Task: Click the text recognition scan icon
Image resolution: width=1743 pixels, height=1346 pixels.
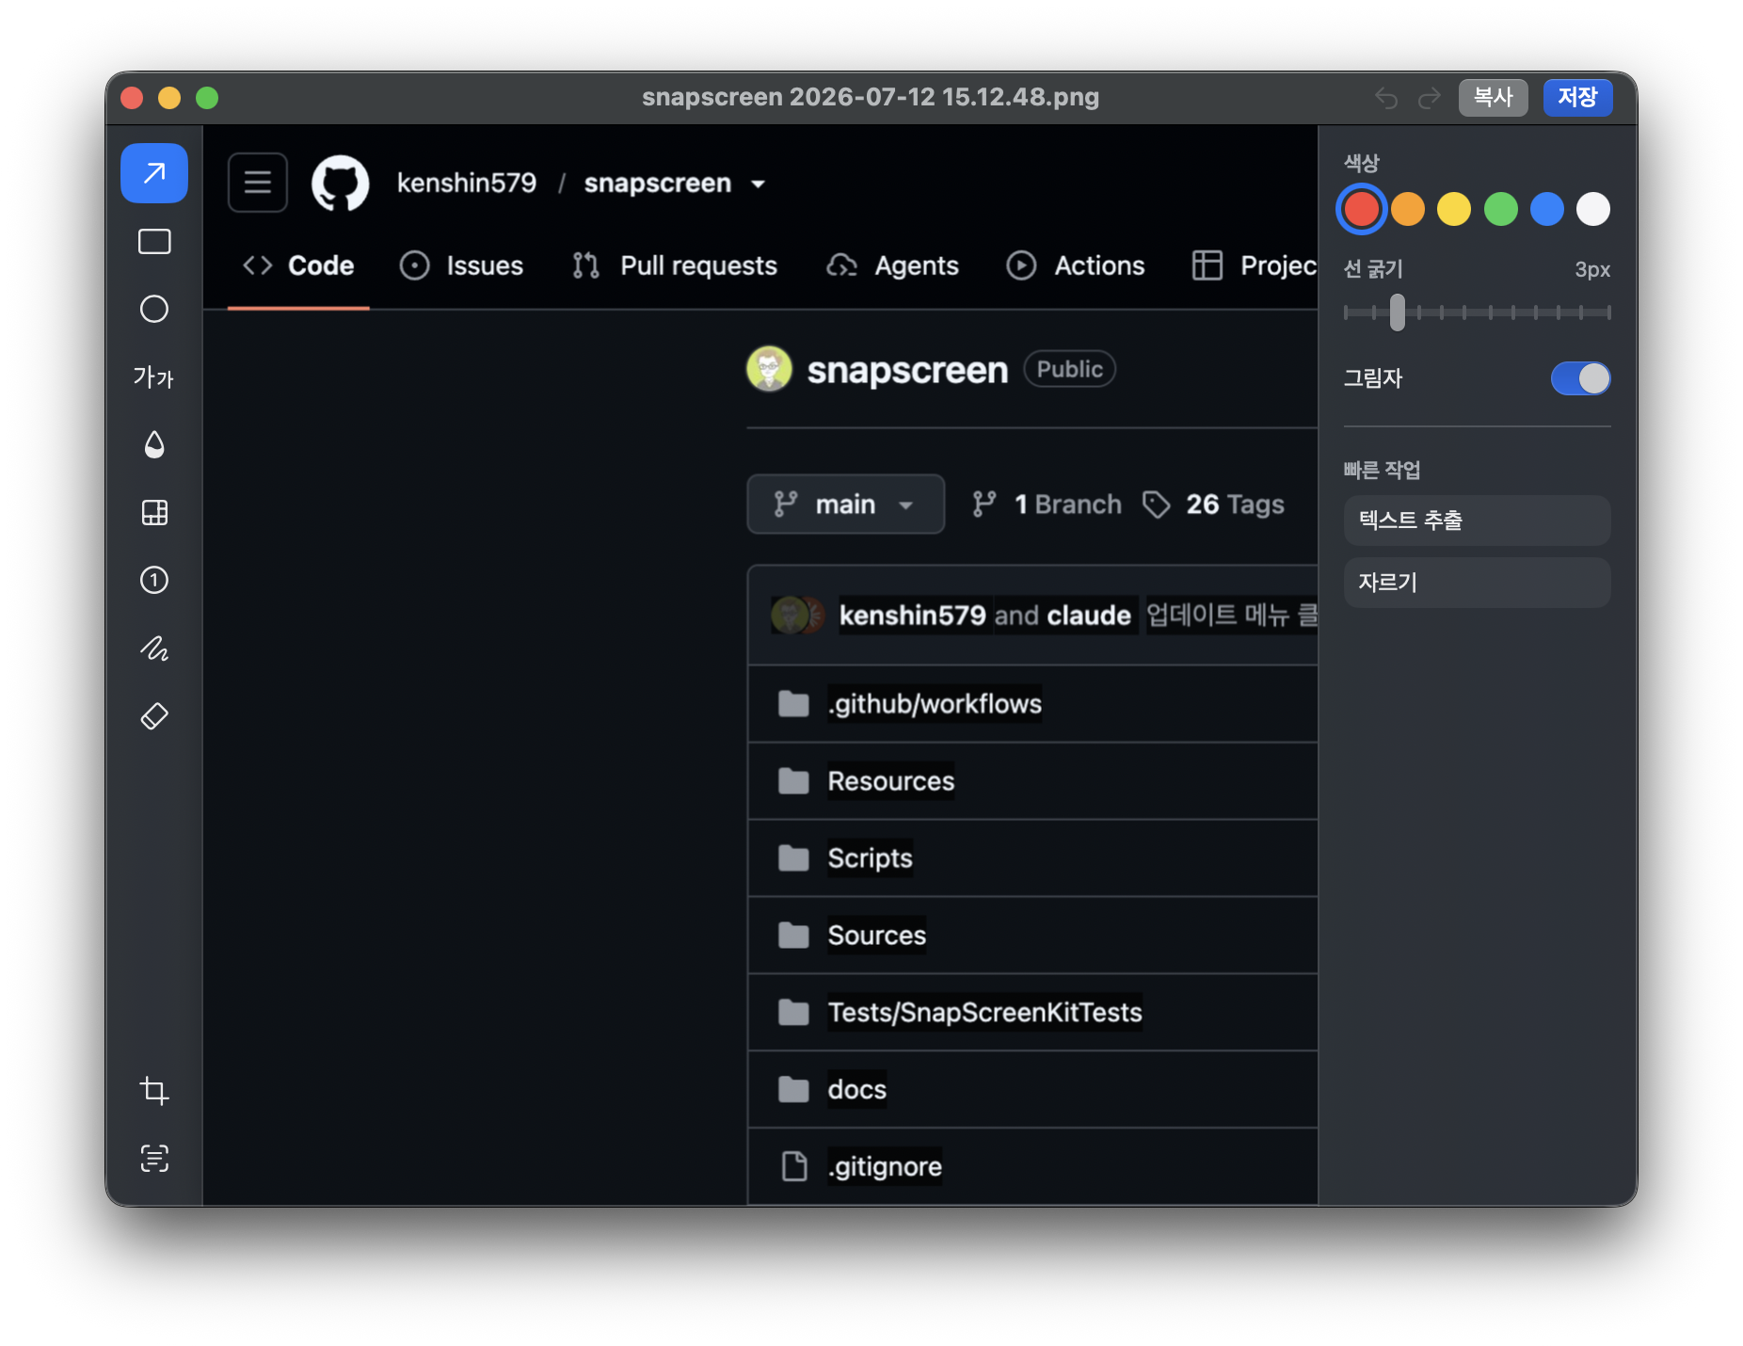Action: (154, 1158)
